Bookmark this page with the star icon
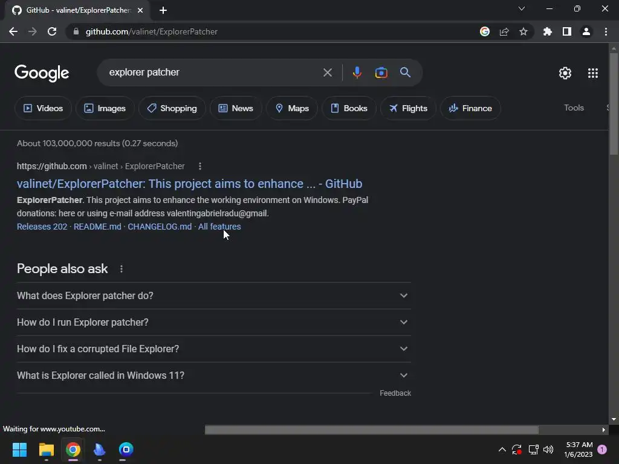Viewport: 619px width, 464px height. [523, 31]
